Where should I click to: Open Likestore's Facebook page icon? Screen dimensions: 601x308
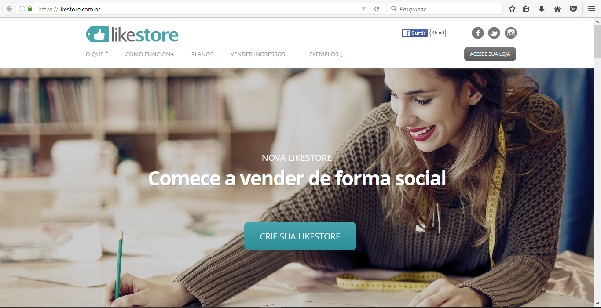point(478,33)
